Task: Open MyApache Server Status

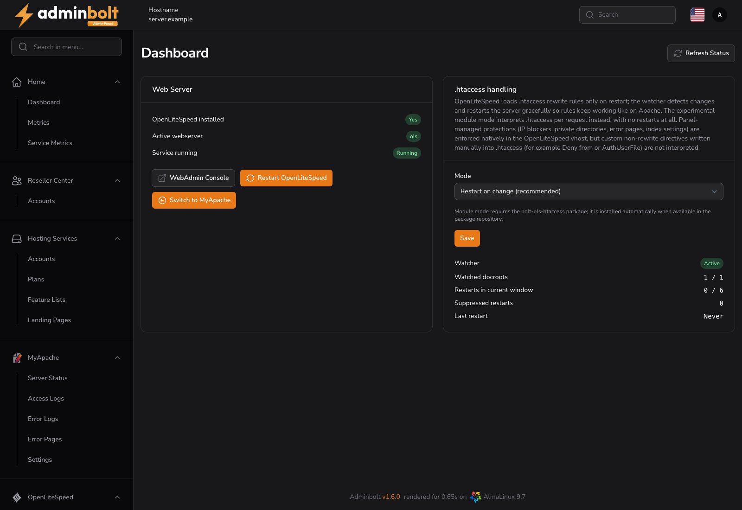Action: point(48,378)
